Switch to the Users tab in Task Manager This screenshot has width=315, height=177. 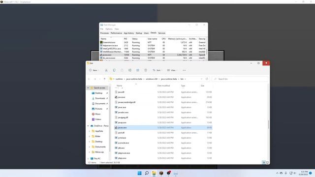[146, 33]
